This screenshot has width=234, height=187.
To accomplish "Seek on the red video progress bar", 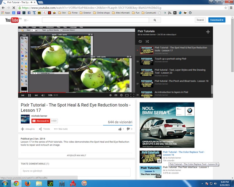I will coord(77,92).
